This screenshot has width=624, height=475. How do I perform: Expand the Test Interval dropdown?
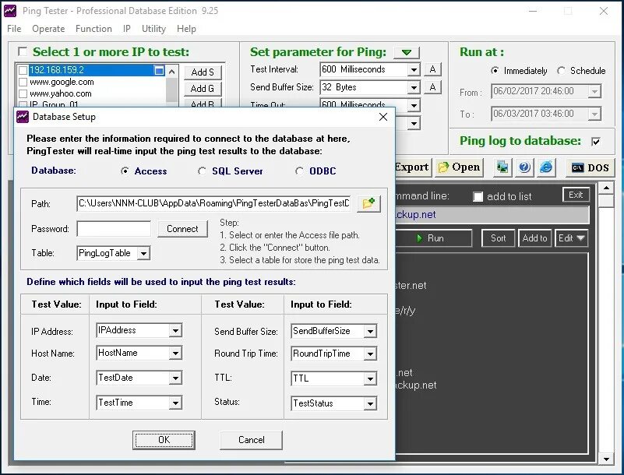point(414,70)
